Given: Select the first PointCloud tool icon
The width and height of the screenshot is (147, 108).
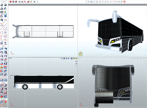Looking at the screenshot, I should (2, 102).
